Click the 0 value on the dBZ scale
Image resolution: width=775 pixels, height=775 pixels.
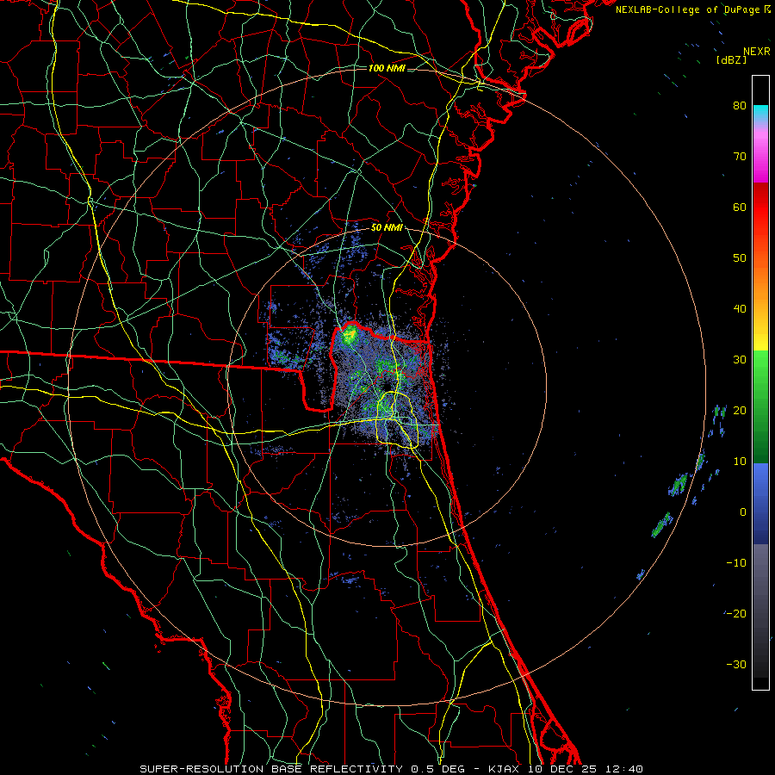point(743,512)
